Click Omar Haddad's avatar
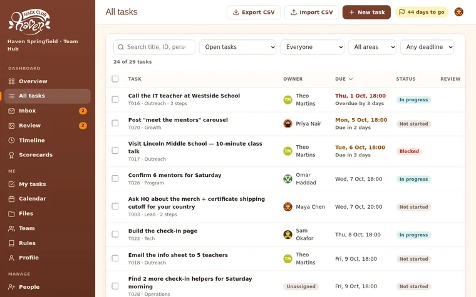Viewport: 476px width, 297px height. click(x=287, y=179)
